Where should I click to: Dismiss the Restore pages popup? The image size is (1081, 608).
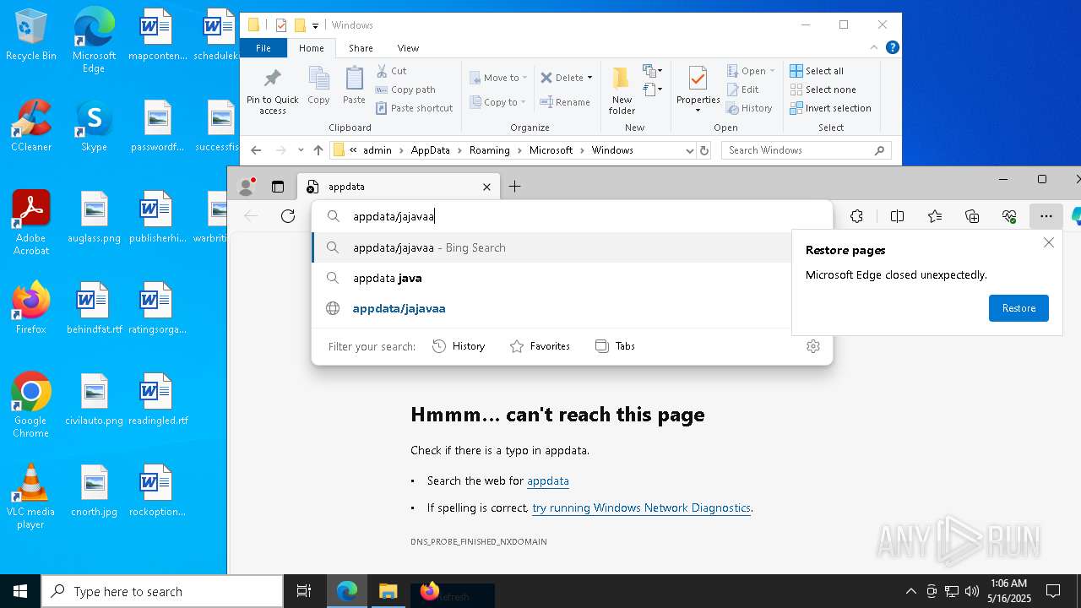(x=1049, y=242)
